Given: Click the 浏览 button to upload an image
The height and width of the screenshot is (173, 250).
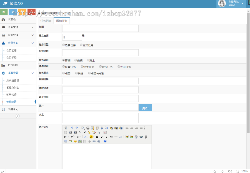Looking at the screenshot, I should tap(145, 107).
